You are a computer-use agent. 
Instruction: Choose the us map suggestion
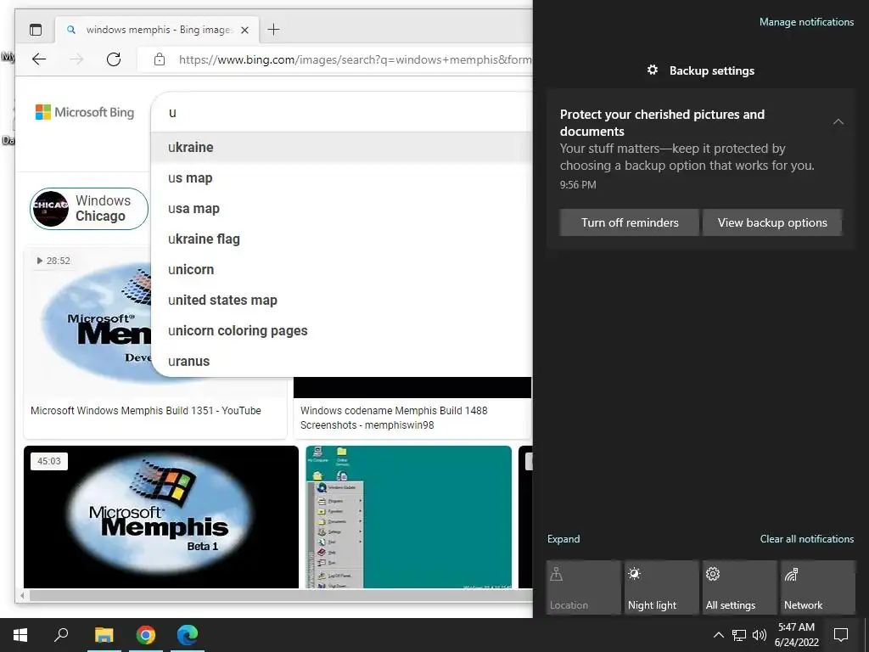pyautogui.click(x=342, y=178)
